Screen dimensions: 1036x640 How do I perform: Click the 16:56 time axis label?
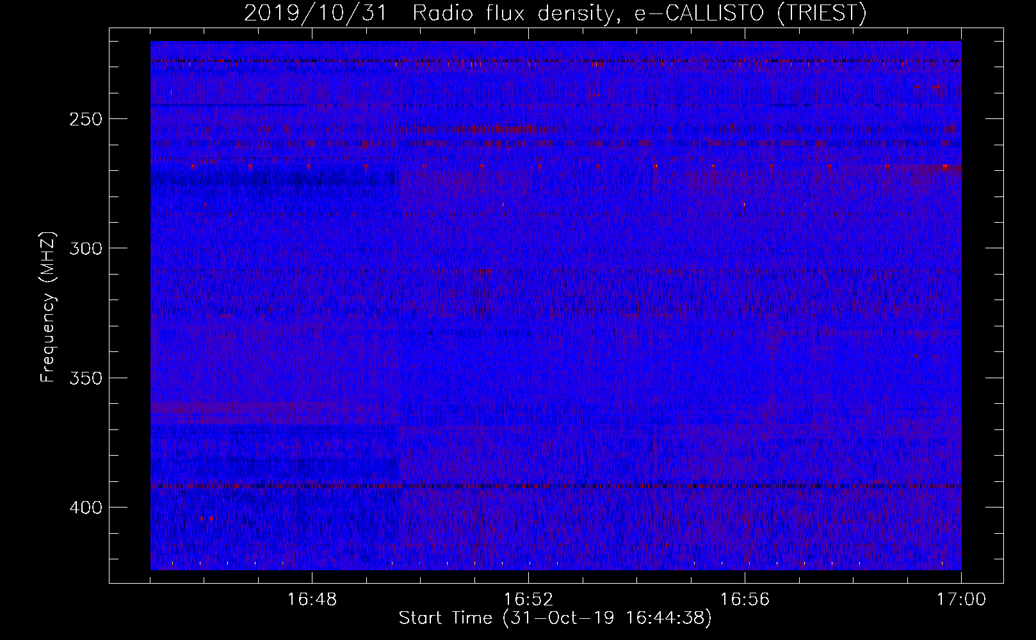coord(745,600)
